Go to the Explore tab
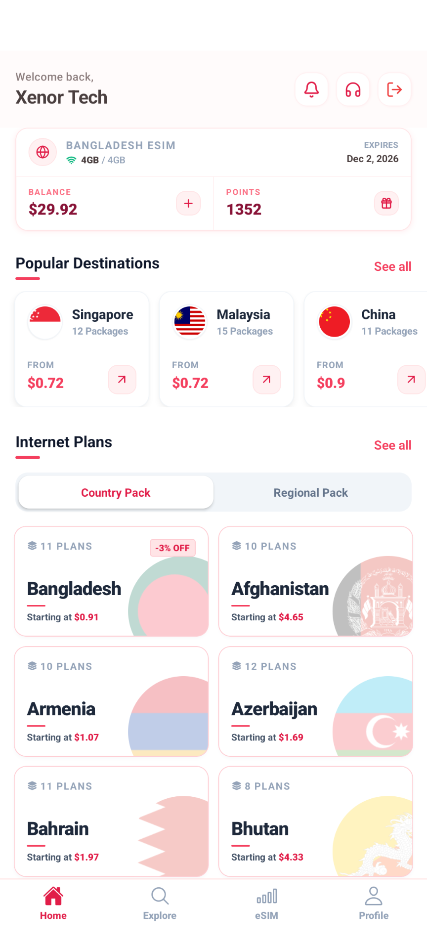 click(x=160, y=903)
